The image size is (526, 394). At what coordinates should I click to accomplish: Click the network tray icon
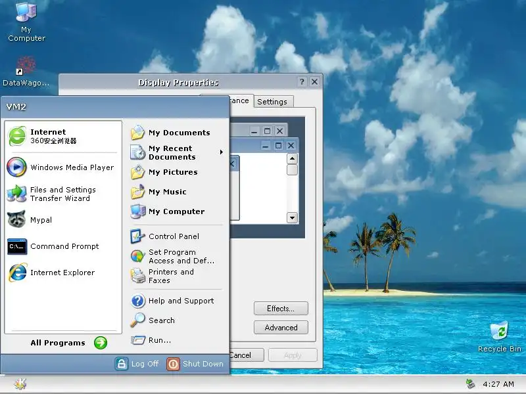coord(471,384)
